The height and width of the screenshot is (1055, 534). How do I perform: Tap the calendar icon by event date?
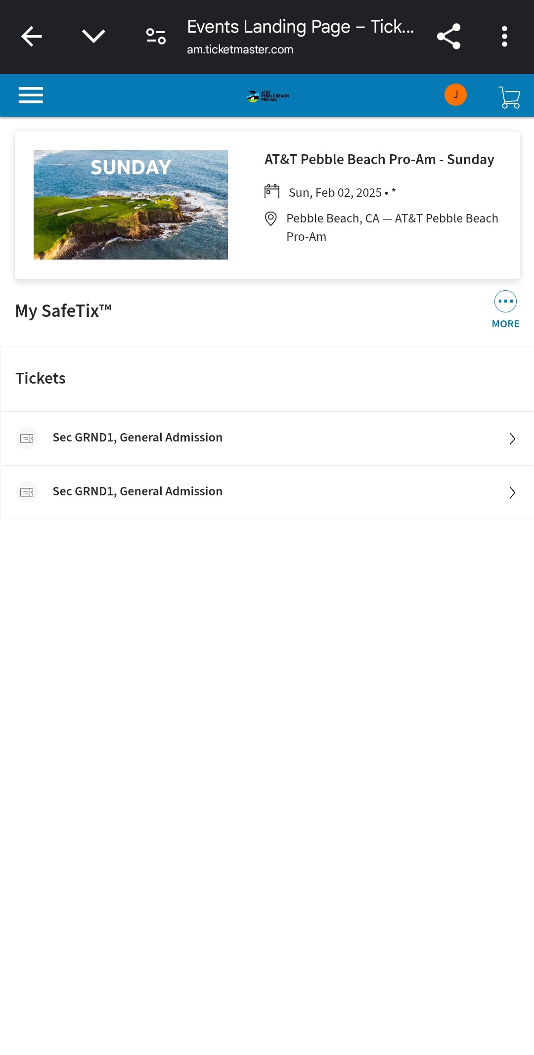point(272,192)
